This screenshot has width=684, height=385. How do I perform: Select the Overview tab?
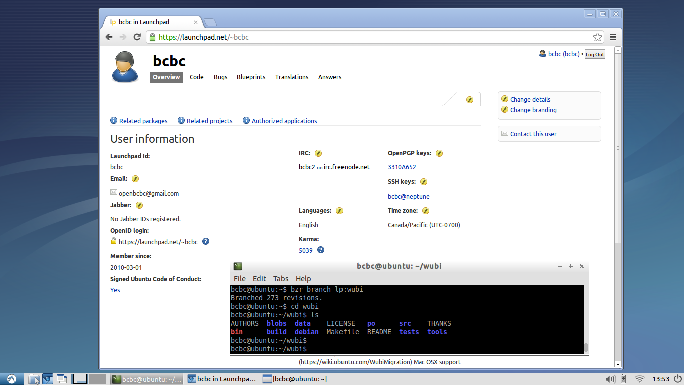[166, 77]
